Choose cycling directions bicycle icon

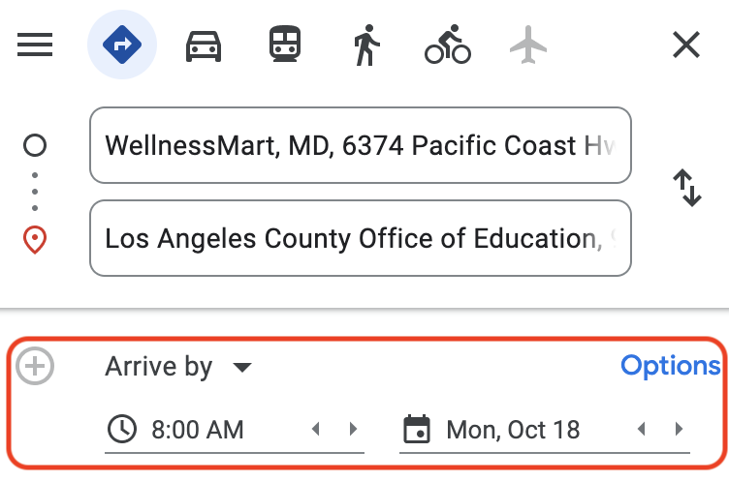(x=448, y=45)
